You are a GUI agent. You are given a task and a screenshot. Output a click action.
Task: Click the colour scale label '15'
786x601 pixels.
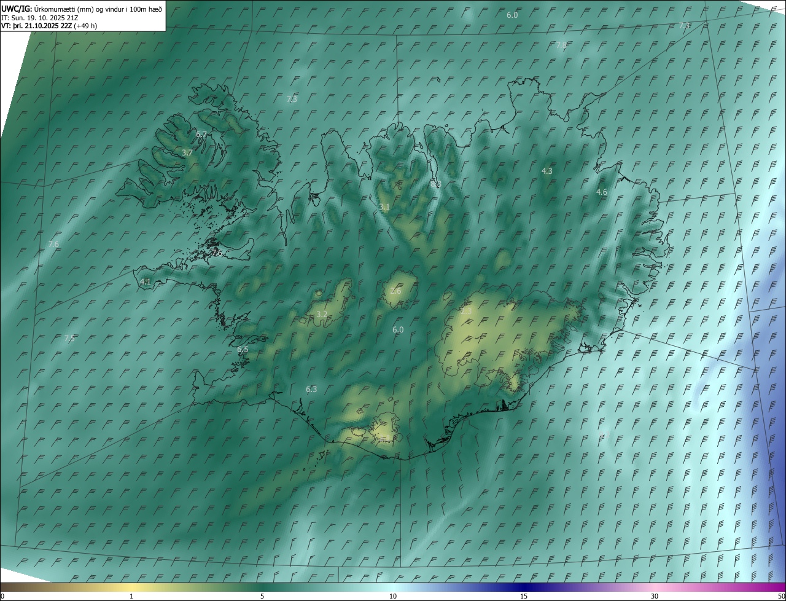point(524,596)
